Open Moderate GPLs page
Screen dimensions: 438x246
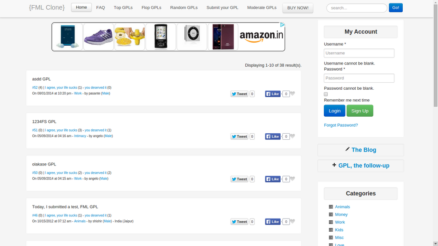click(262, 7)
